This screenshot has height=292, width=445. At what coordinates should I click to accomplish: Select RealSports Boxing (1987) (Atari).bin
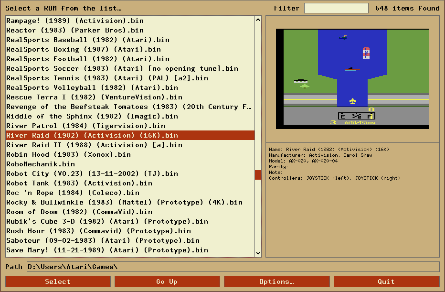click(130, 49)
